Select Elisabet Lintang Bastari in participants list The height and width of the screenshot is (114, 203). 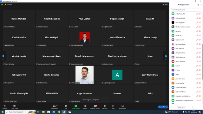(186, 27)
